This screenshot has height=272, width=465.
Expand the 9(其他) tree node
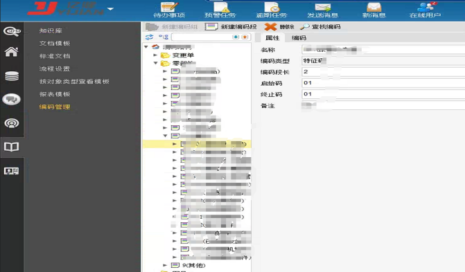pyautogui.click(x=165, y=265)
